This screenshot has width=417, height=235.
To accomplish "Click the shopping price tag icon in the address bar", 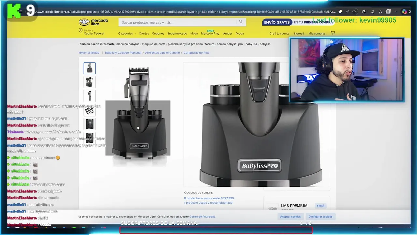I will [x=340, y=12].
